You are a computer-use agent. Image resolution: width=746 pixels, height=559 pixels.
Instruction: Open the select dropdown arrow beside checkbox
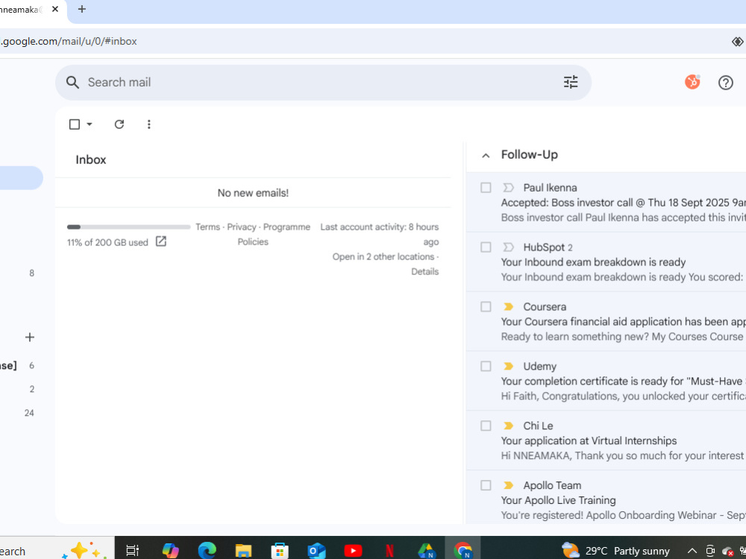coord(90,124)
